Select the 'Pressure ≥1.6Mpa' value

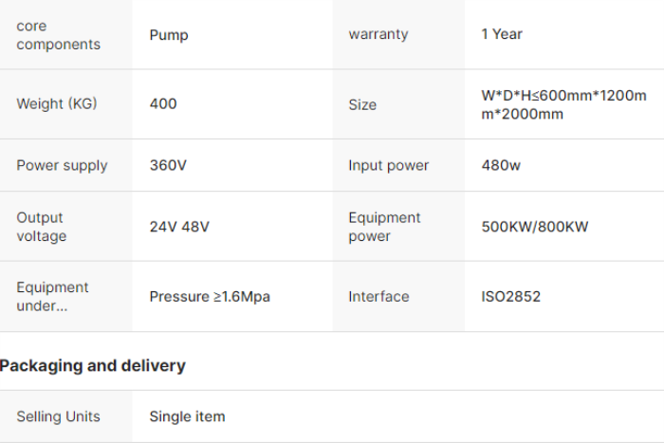click(210, 297)
